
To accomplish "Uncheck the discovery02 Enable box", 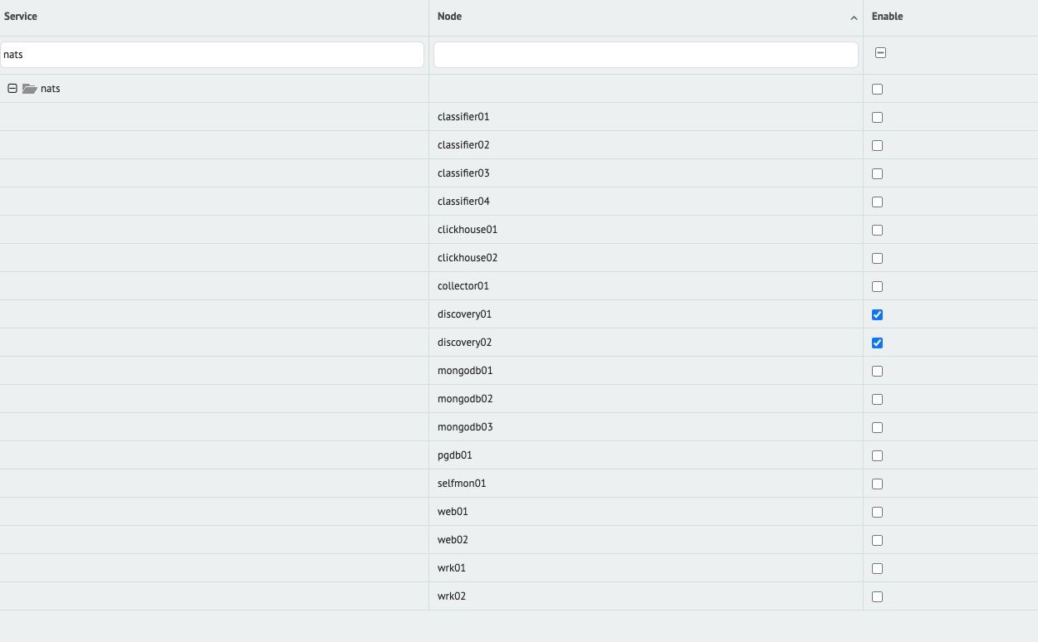I will coord(877,343).
